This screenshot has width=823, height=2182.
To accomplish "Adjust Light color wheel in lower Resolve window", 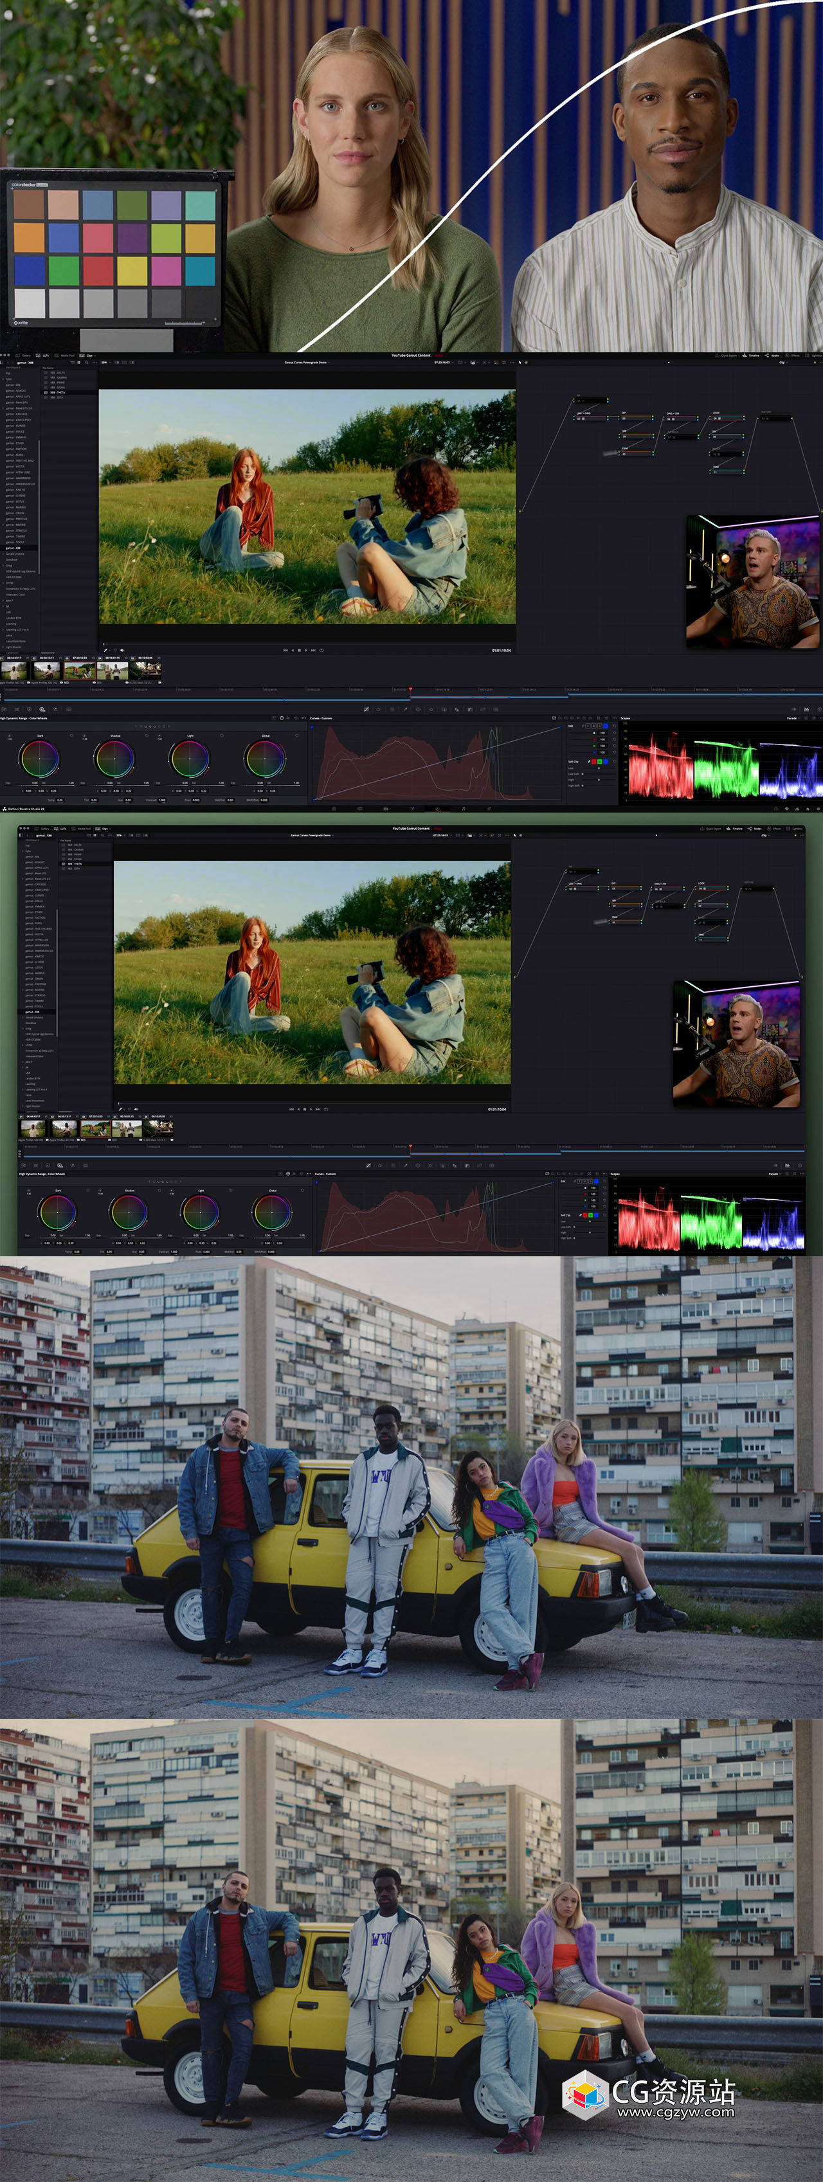I will coord(201,1212).
